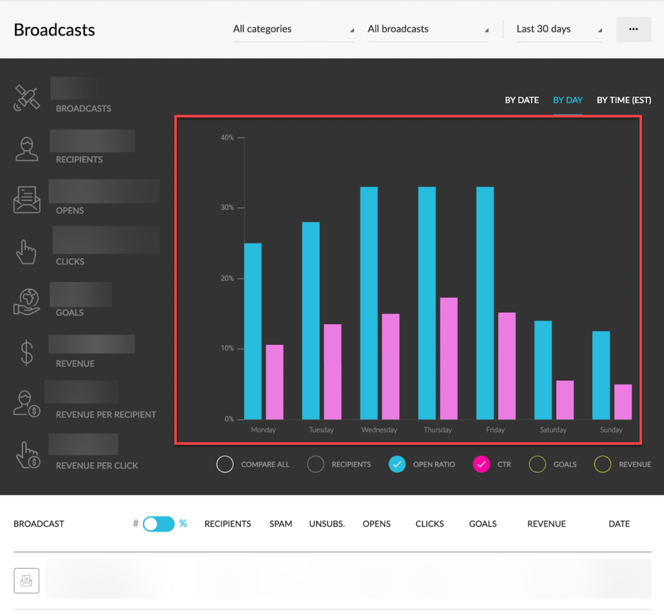The image size is (664, 614).
Task: Switch to the By Time (EST) tab
Action: 624,100
